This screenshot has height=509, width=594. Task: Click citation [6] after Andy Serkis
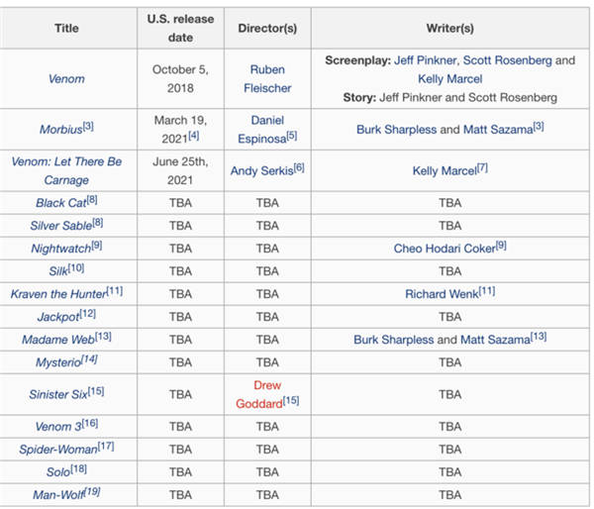click(x=299, y=167)
